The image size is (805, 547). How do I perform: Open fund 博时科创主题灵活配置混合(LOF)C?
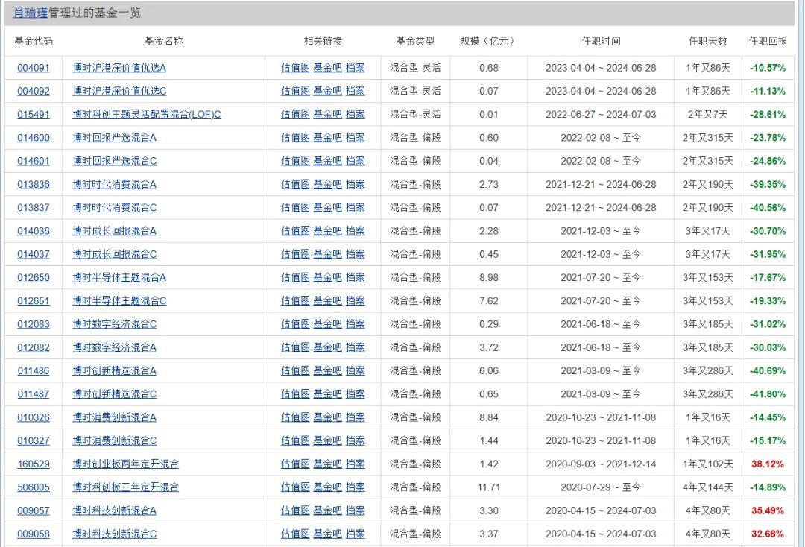pos(146,115)
